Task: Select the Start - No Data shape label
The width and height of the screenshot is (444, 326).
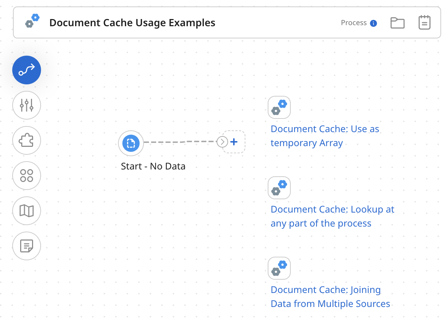Action: coord(153,166)
